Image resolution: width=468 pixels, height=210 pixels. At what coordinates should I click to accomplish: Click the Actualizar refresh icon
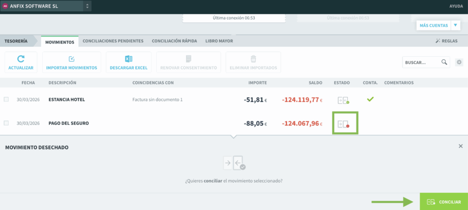[x=21, y=59]
